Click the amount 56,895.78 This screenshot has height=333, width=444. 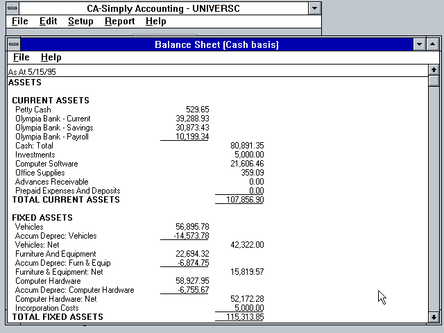tap(192, 227)
